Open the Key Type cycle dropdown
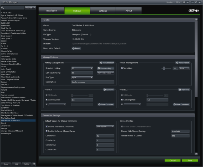Image resolution: width=203 pixels, height=167 pixels. [82, 78]
